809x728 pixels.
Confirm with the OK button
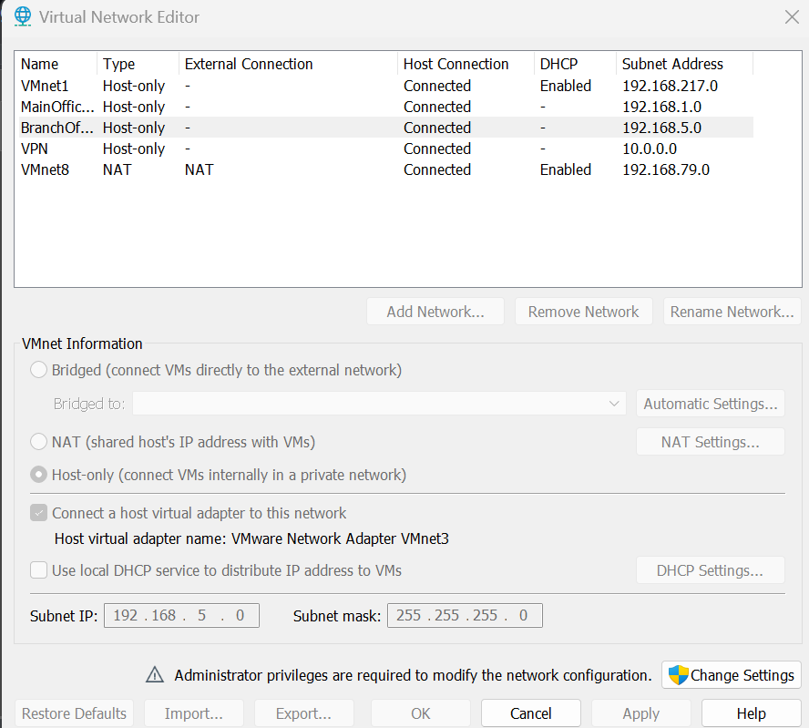(421, 713)
